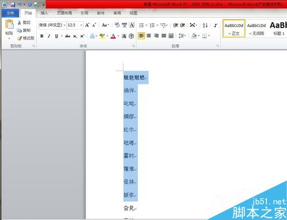
Task: Toggle Underline formatting
Action: (56, 36)
